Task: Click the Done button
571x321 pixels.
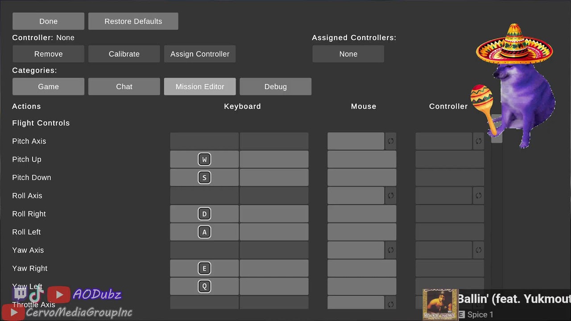Action: click(x=48, y=21)
